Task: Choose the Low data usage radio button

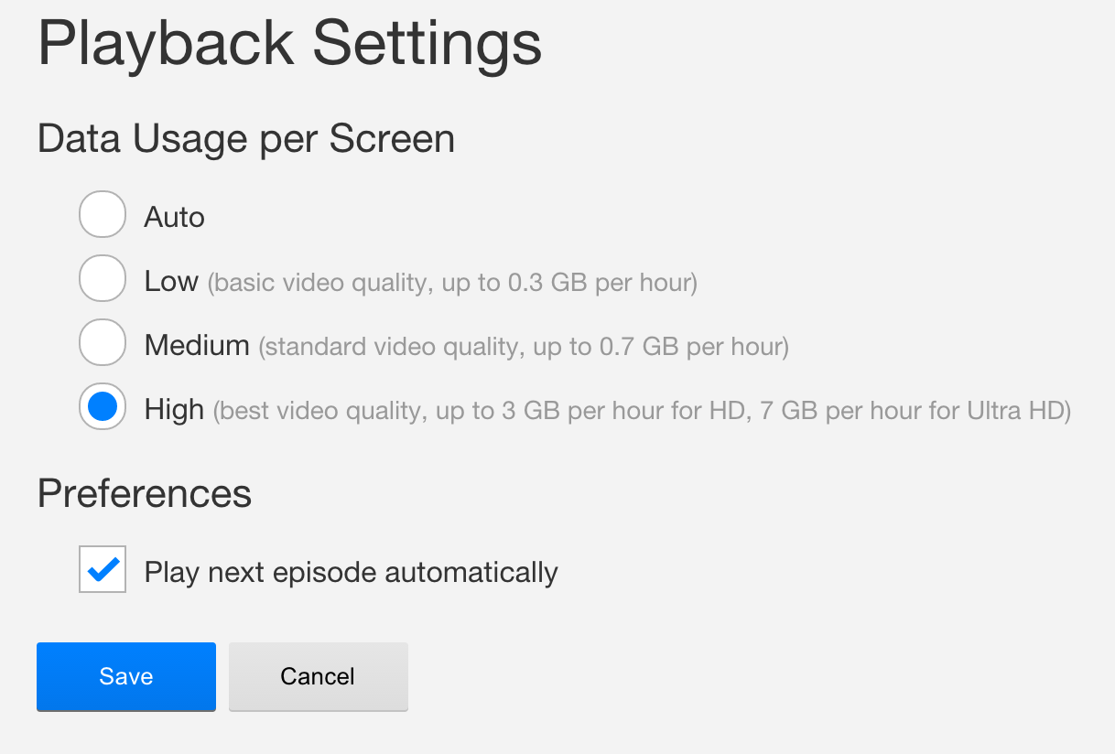Action: (103, 279)
